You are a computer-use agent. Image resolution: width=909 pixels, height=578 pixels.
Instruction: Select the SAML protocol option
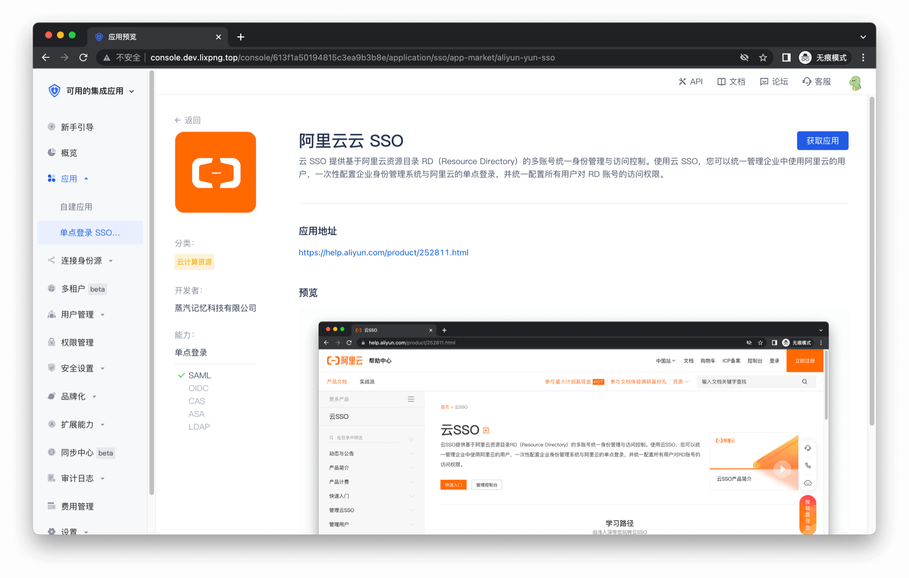click(199, 375)
